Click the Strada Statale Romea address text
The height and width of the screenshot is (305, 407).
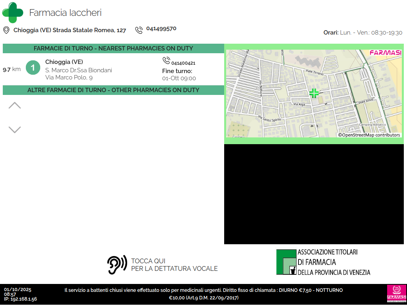tap(70, 30)
